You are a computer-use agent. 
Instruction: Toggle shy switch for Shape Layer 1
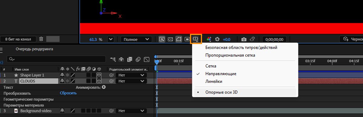pyautogui.click(x=62, y=75)
